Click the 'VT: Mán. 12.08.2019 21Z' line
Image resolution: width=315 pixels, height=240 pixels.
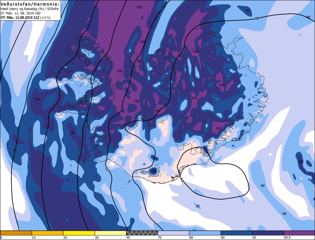coord(20,18)
